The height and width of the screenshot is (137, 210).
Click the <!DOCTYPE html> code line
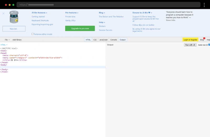point(9,48)
